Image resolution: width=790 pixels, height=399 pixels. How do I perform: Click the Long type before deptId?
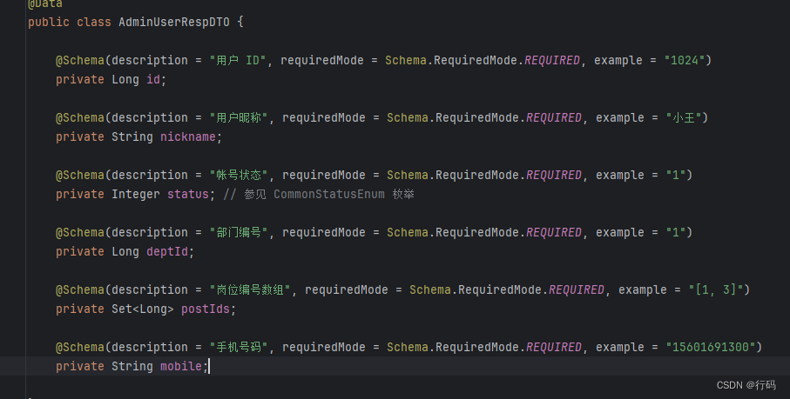[125, 251]
